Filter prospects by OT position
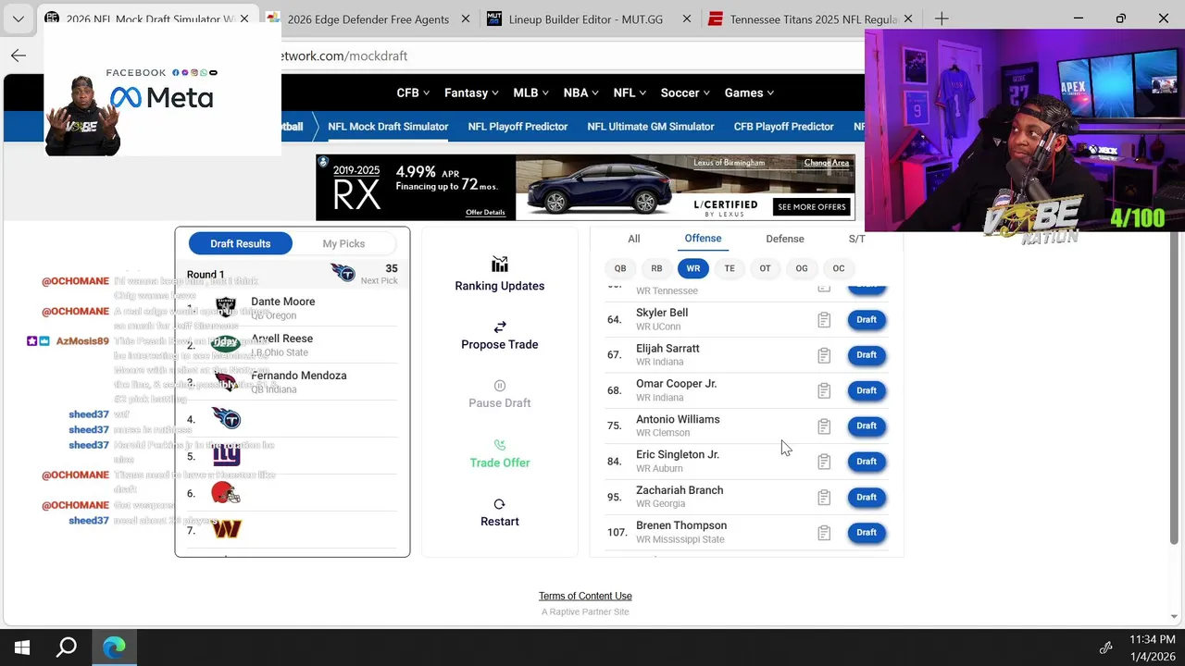Viewport: 1185px width, 666px height. [x=765, y=268]
